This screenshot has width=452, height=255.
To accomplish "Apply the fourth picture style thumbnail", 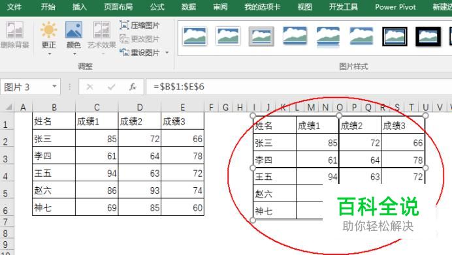I will tap(295, 37).
